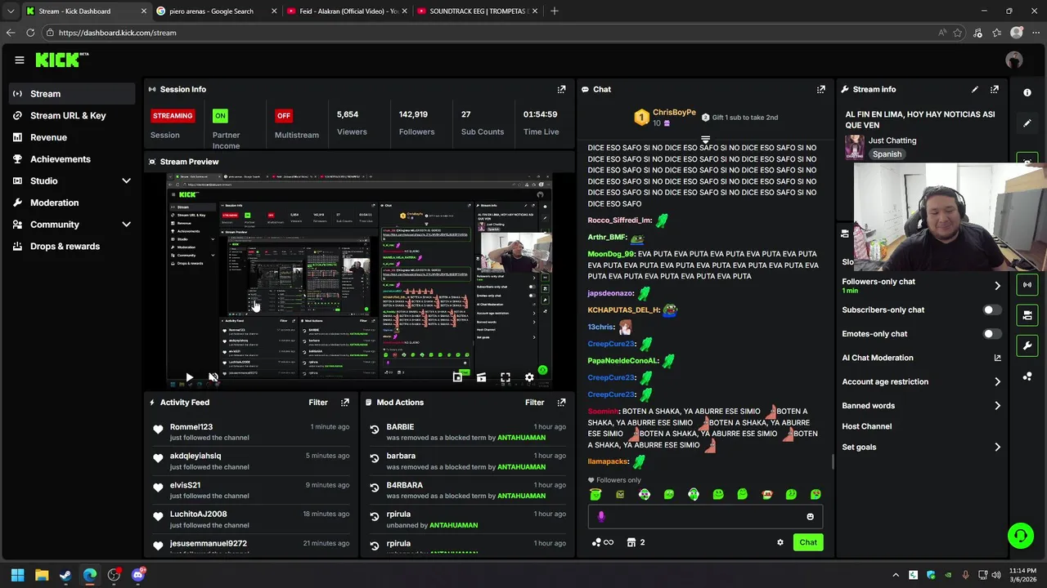Click the chat message input field
1047x588 pixels.
pyautogui.click(x=705, y=517)
